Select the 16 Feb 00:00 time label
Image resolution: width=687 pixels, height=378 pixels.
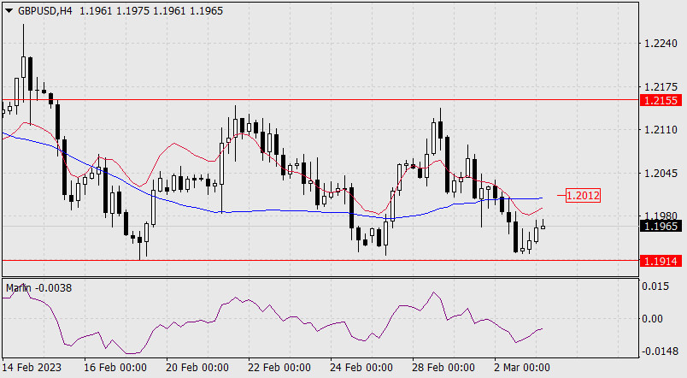click(114, 368)
